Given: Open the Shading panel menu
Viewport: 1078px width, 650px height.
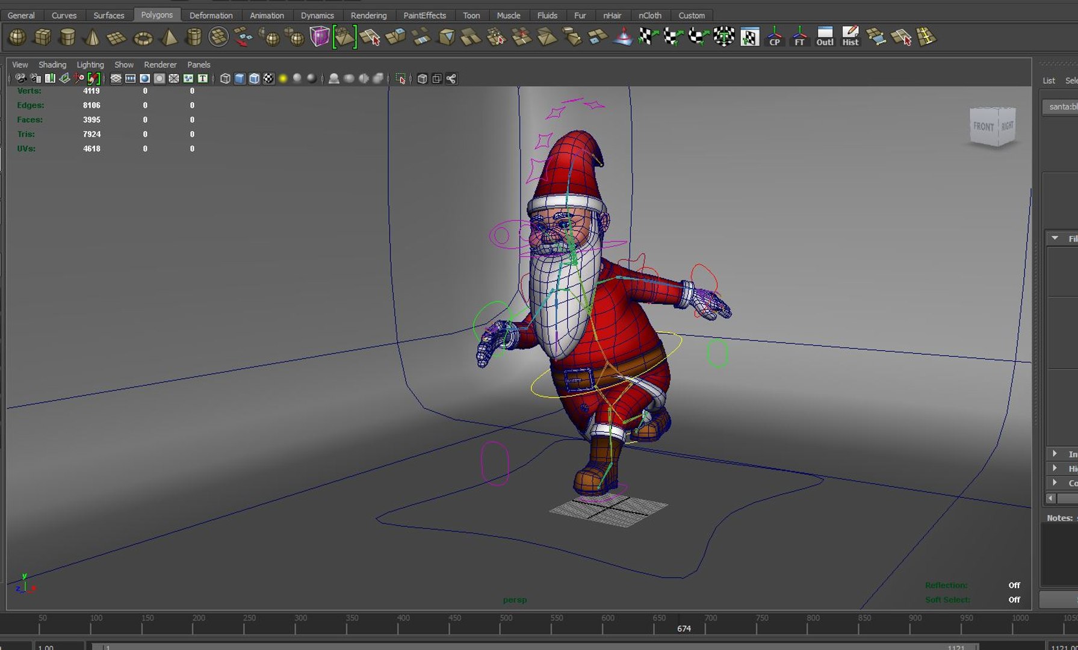Looking at the screenshot, I should (52, 64).
